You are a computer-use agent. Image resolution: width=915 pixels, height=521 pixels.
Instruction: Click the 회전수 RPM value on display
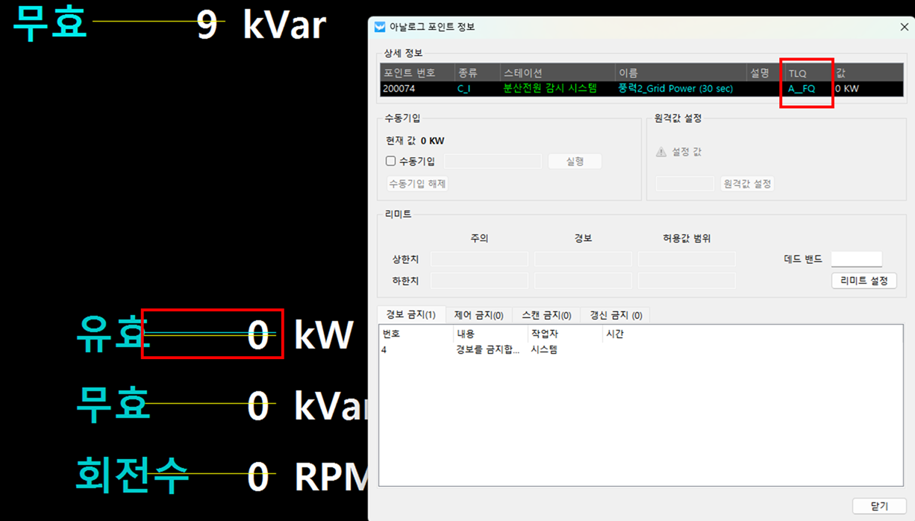click(x=257, y=475)
